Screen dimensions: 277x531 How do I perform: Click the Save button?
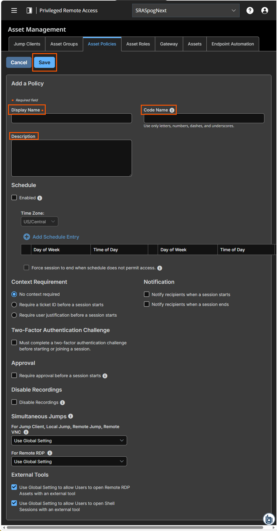[44, 62]
